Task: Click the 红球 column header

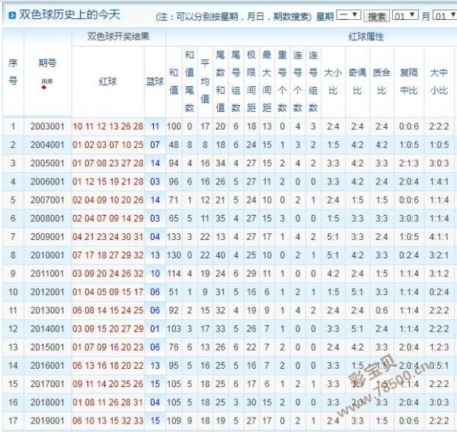Action: point(108,81)
